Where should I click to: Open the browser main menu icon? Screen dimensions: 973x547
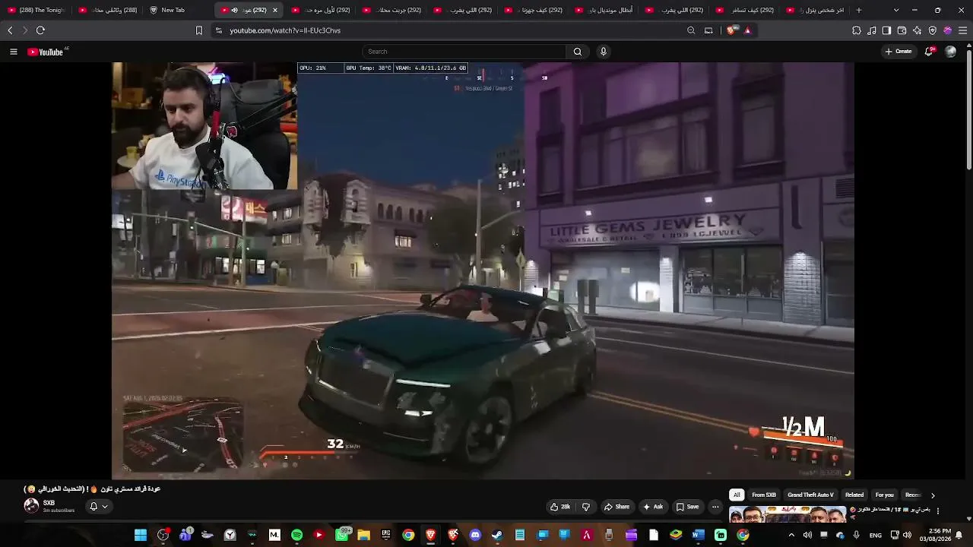963,30
